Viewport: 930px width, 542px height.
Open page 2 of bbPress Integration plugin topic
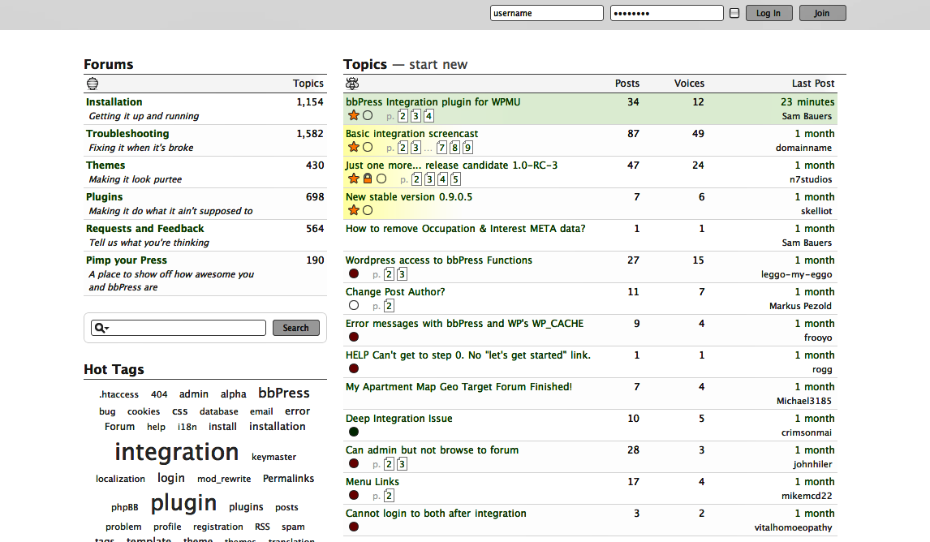point(403,116)
